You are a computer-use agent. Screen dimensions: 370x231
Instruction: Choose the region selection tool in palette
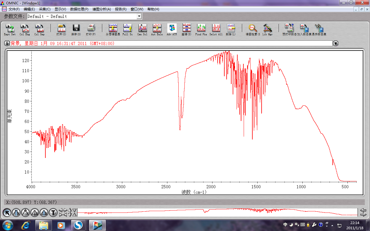16,213
